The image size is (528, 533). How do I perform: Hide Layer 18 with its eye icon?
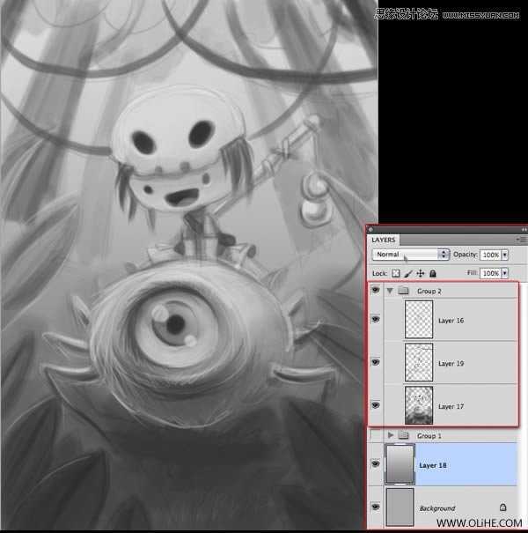pyautogui.click(x=376, y=464)
